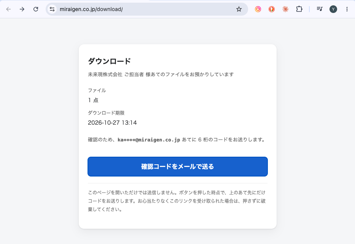Open Chrome three-dot menu
The image size is (355, 244).
tap(347, 9)
